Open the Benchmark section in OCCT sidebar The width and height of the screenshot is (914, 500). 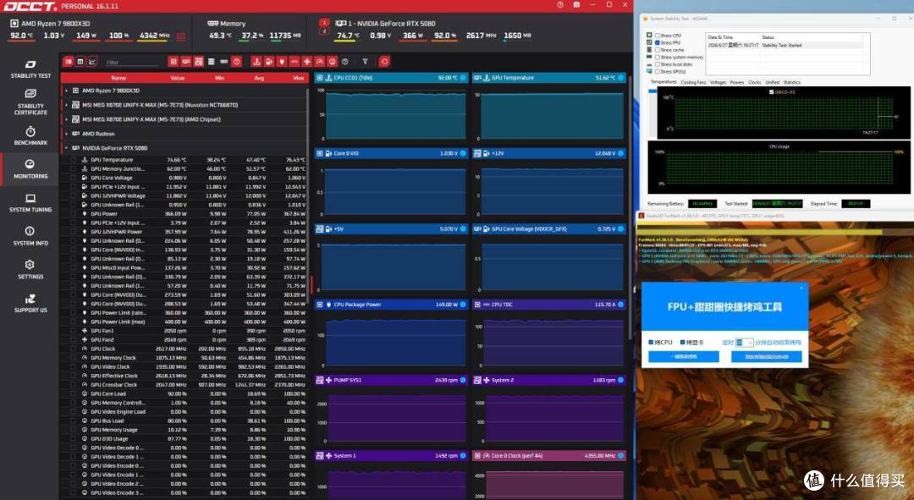[x=30, y=135]
